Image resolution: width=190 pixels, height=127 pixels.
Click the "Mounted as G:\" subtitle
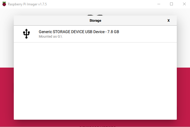(50, 37)
